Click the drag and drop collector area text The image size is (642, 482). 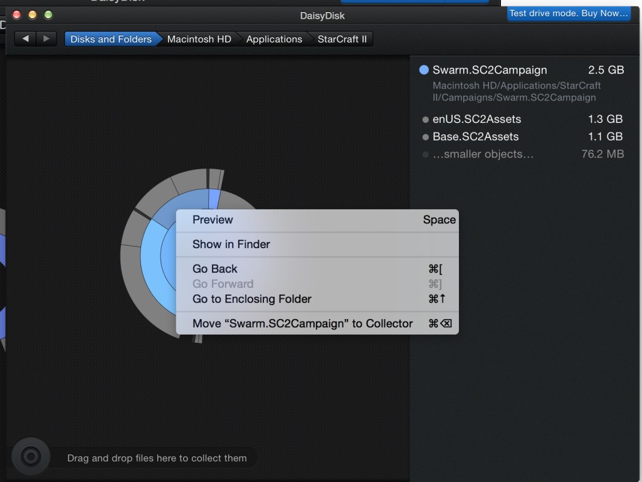(157, 458)
